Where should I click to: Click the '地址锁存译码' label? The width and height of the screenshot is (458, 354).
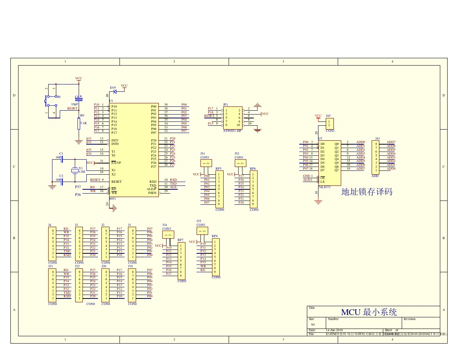tap(367, 192)
